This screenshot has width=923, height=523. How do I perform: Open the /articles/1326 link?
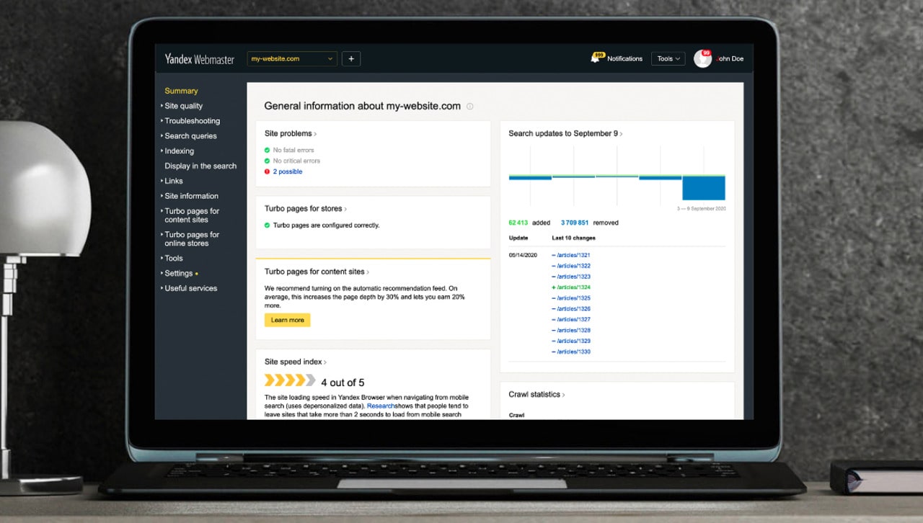point(573,309)
